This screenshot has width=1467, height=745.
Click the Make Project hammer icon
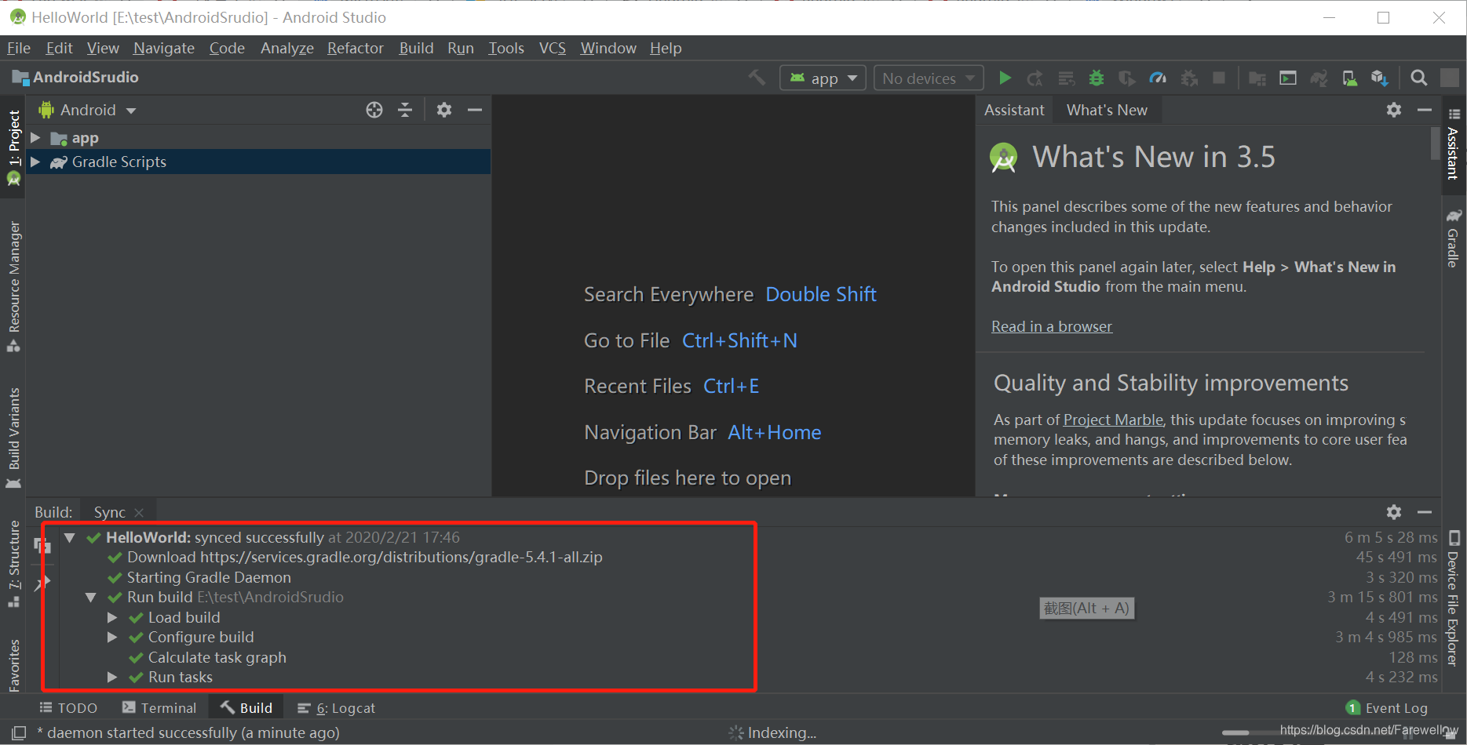pos(757,78)
